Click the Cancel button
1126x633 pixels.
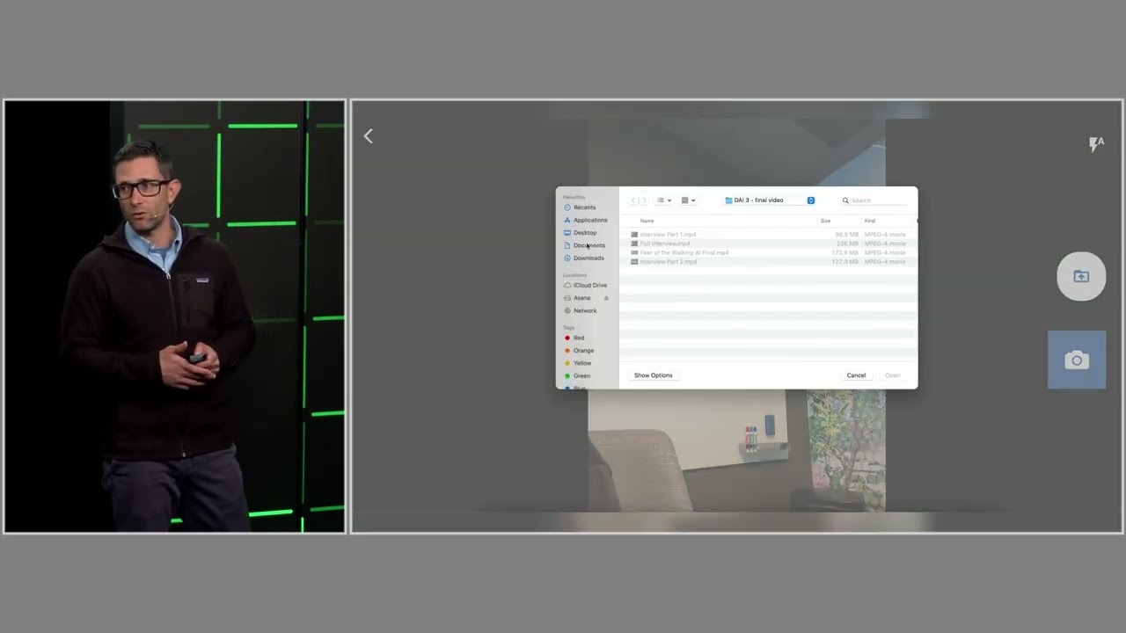click(x=856, y=375)
